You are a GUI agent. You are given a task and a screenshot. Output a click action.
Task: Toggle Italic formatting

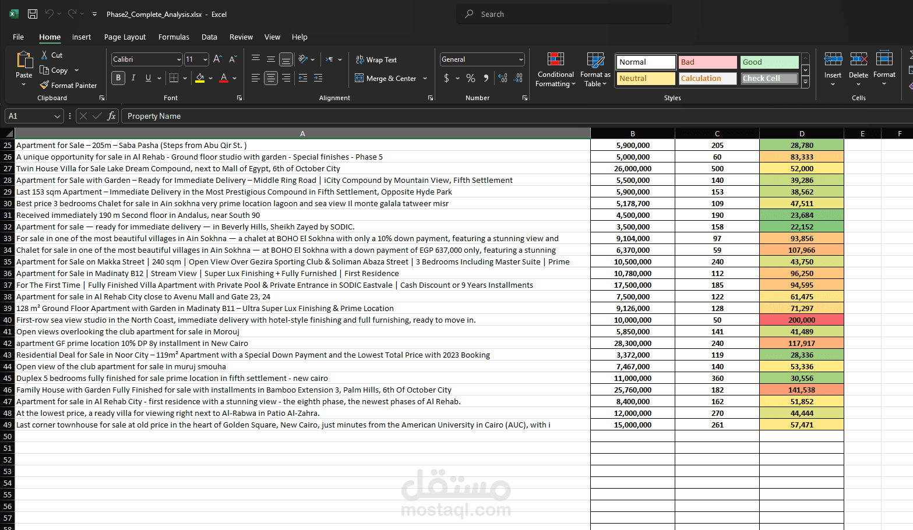click(133, 78)
